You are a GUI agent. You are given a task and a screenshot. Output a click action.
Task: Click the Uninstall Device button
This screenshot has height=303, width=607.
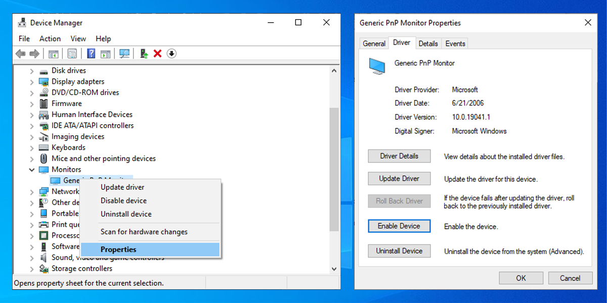coord(399,251)
